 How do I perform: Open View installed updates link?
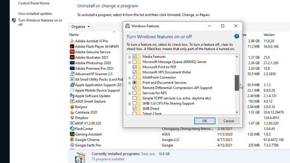pyautogui.click(x=35, y=14)
